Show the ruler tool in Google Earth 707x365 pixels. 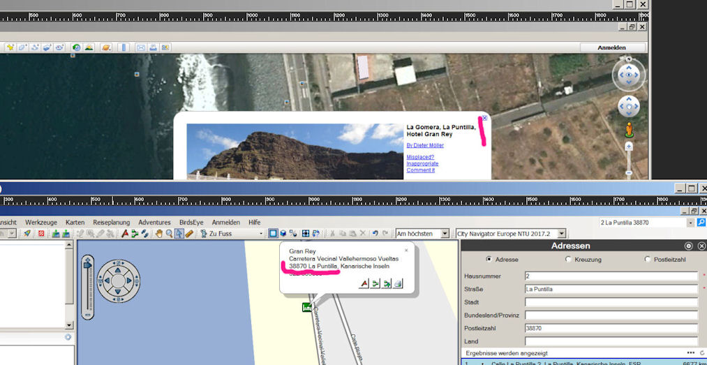124,47
